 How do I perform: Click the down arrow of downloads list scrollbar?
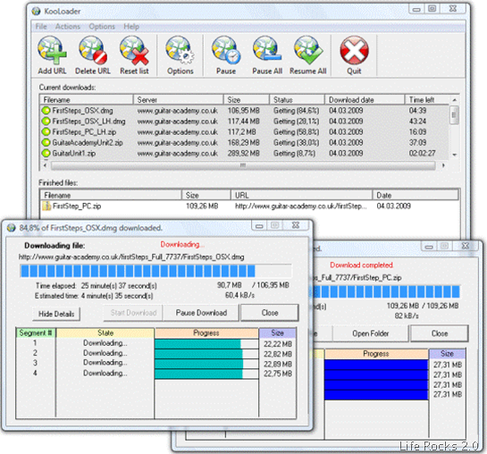[455, 155]
